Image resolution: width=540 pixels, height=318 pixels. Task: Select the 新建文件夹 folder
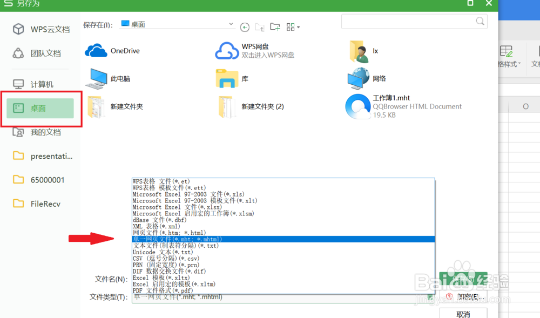[115, 107]
